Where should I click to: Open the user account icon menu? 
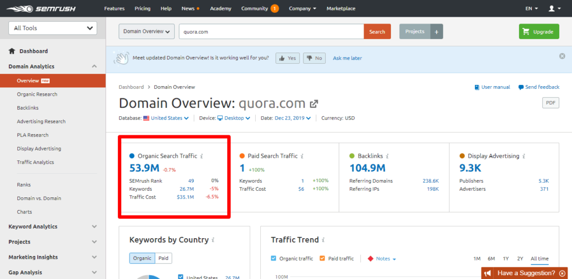point(554,8)
